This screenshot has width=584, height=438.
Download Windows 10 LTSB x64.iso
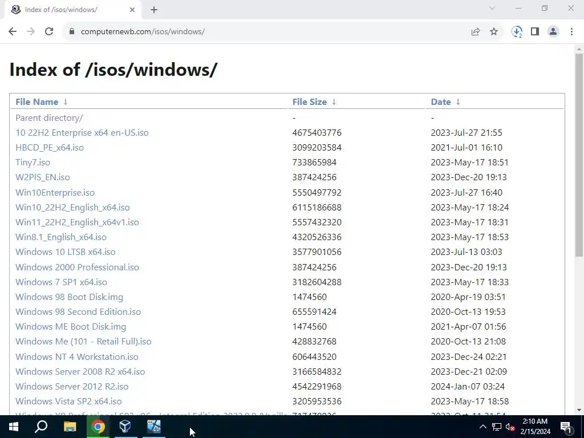pyautogui.click(x=66, y=252)
